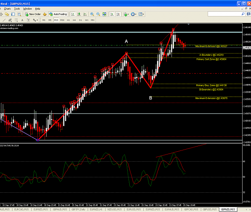Select the equidistant channel tool

(10, 20)
